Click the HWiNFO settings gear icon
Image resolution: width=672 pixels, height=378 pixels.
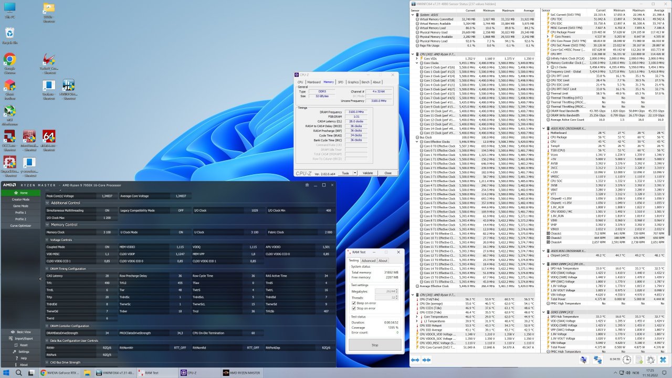coord(651,360)
